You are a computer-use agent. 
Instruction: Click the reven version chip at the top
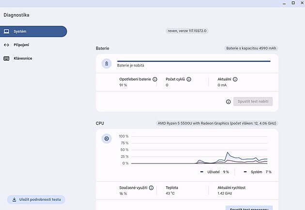[x=187, y=31]
